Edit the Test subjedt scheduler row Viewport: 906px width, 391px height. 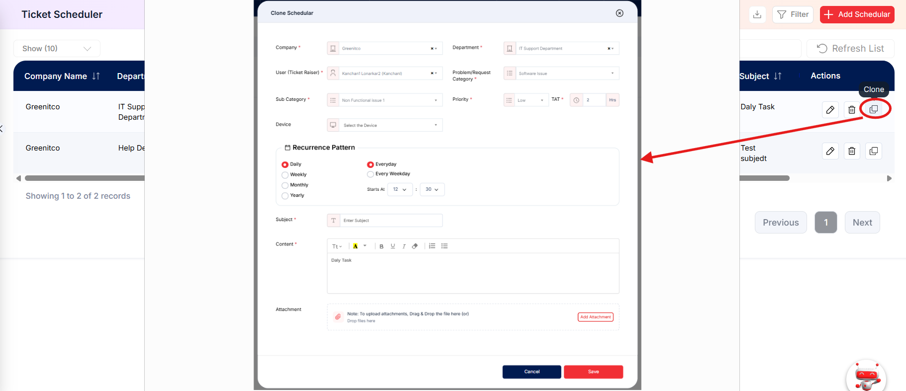click(x=830, y=151)
